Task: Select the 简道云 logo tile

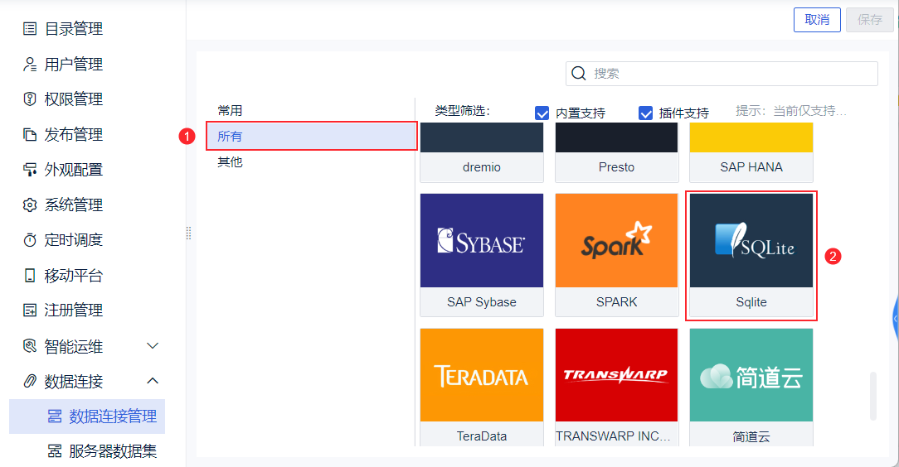Action: 751,375
